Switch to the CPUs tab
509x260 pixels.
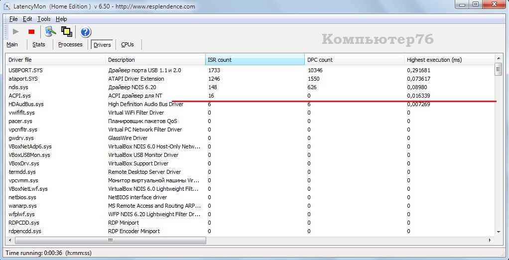tap(127, 44)
